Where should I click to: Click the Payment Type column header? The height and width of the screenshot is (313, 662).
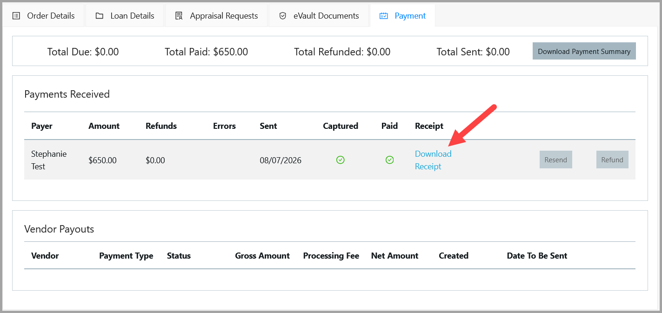click(126, 256)
